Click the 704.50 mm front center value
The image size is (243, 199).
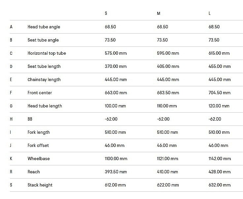pos(220,93)
